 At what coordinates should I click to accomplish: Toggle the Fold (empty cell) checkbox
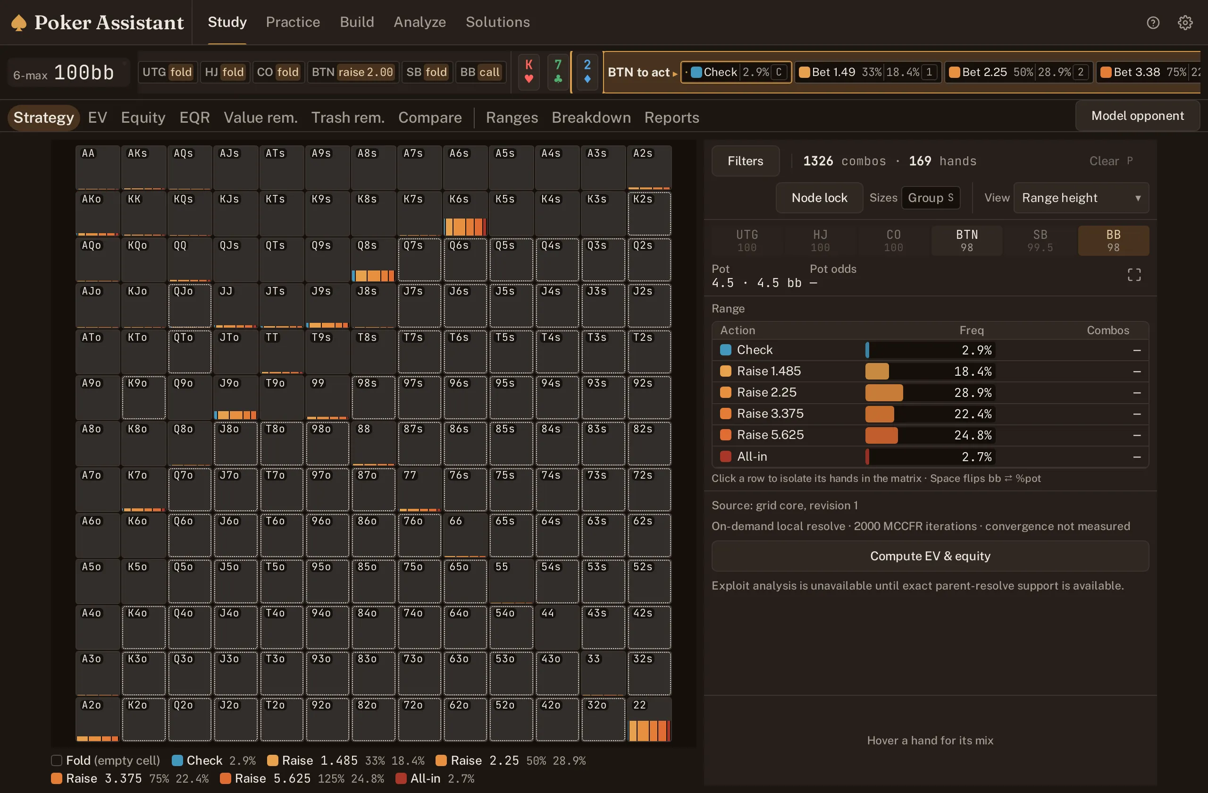coord(56,760)
